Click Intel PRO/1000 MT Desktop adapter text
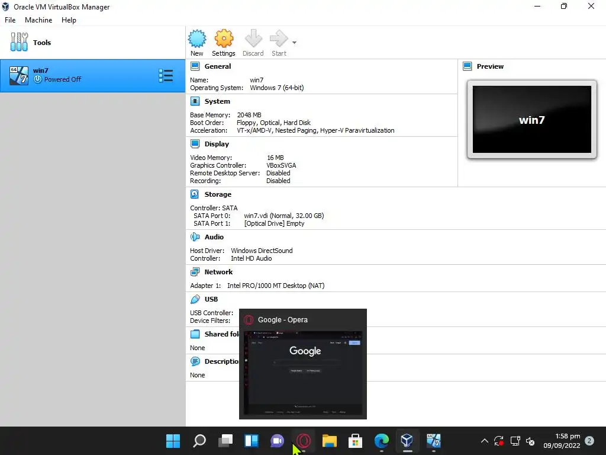The height and width of the screenshot is (455, 606). click(x=276, y=286)
